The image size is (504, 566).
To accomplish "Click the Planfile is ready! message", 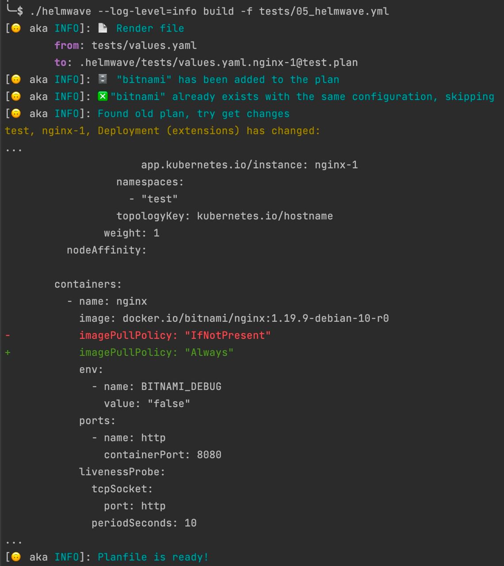I will coord(153,557).
